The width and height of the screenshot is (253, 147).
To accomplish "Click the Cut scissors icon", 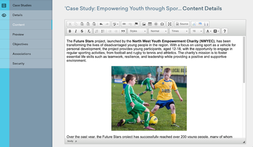I will coord(70,24).
